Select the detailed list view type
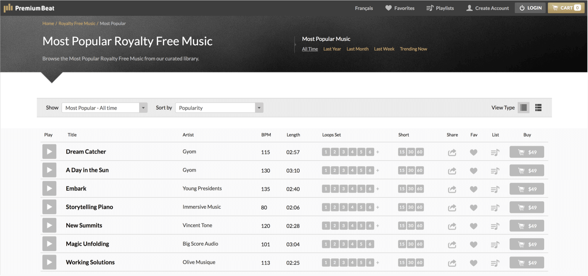 (538, 108)
